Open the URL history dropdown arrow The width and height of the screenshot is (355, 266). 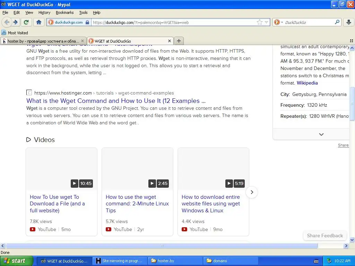(x=267, y=22)
